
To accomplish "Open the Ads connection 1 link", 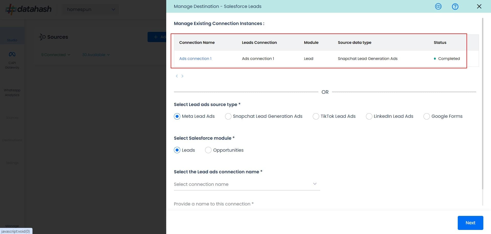I will [x=195, y=59].
